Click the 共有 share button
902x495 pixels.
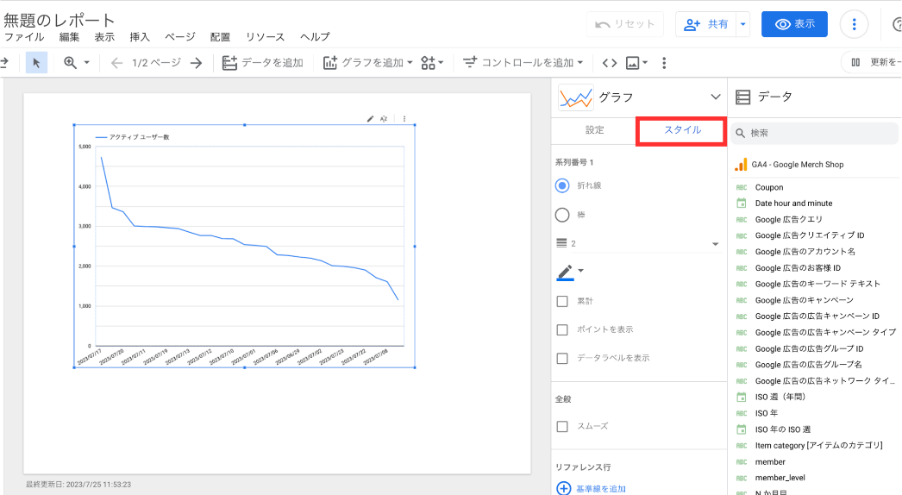tap(705, 24)
